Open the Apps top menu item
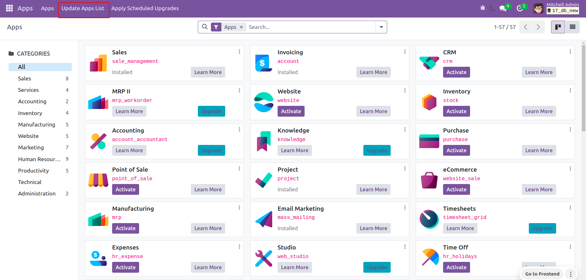The image size is (586, 280). click(47, 8)
